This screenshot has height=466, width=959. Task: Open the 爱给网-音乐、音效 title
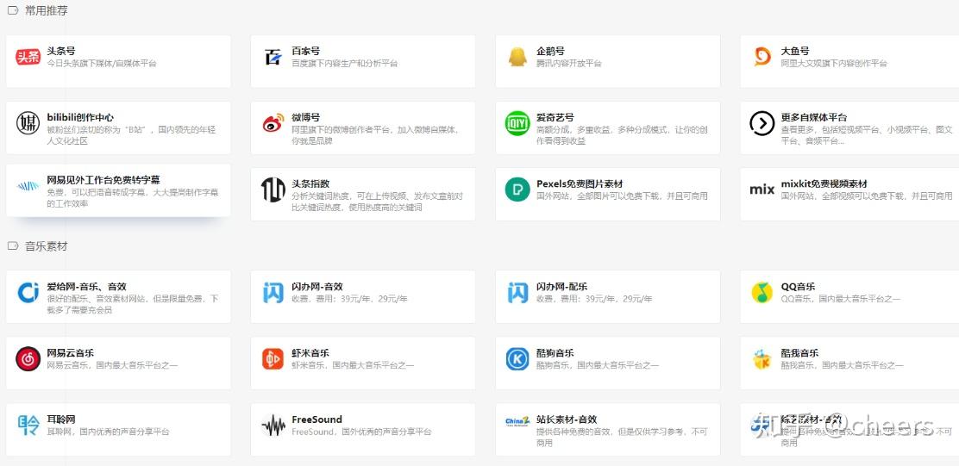(x=87, y=287)
